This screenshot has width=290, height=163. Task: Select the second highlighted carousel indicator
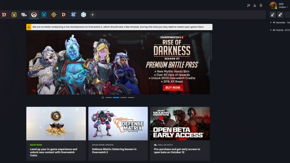tap(116, 98)
